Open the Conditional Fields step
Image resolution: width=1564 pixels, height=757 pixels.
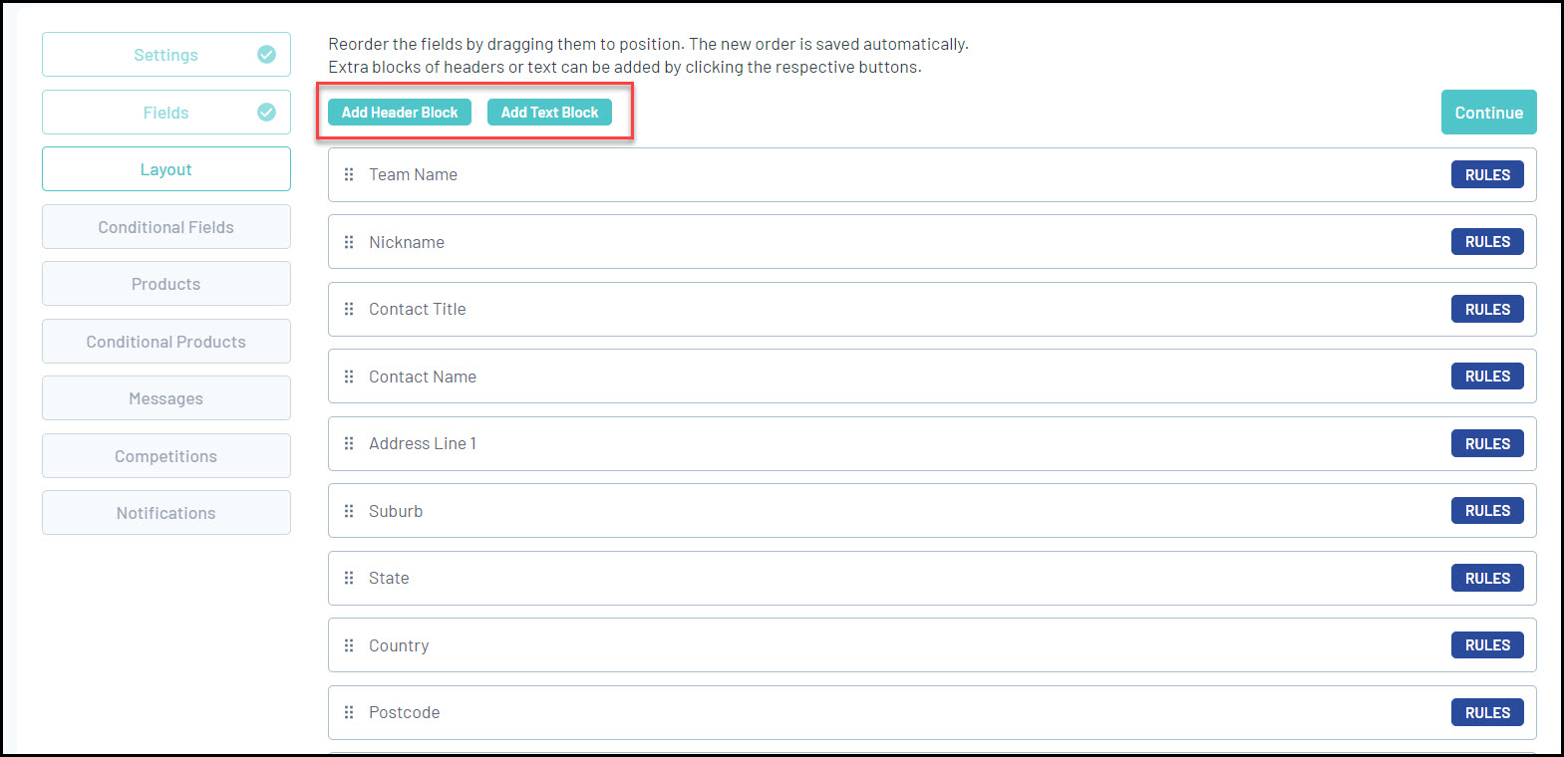pyautogui.click(x=166, y=227)
